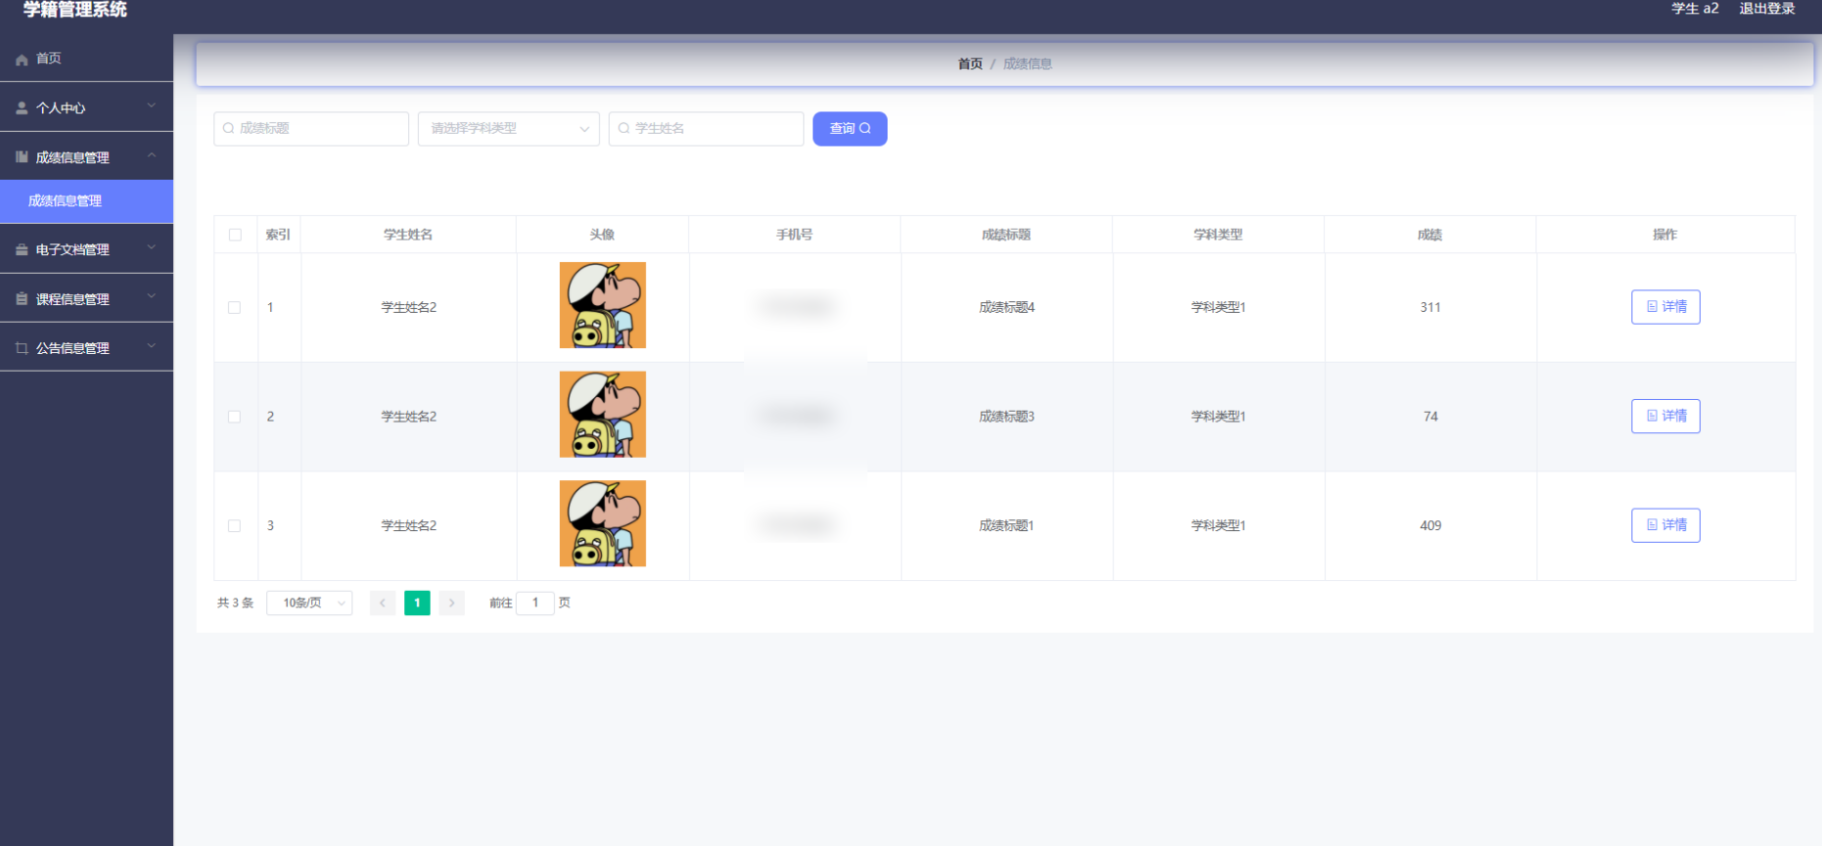Click the avatar thumbnail in row 1
1822x846 pixels.
[x=603, y=305]
